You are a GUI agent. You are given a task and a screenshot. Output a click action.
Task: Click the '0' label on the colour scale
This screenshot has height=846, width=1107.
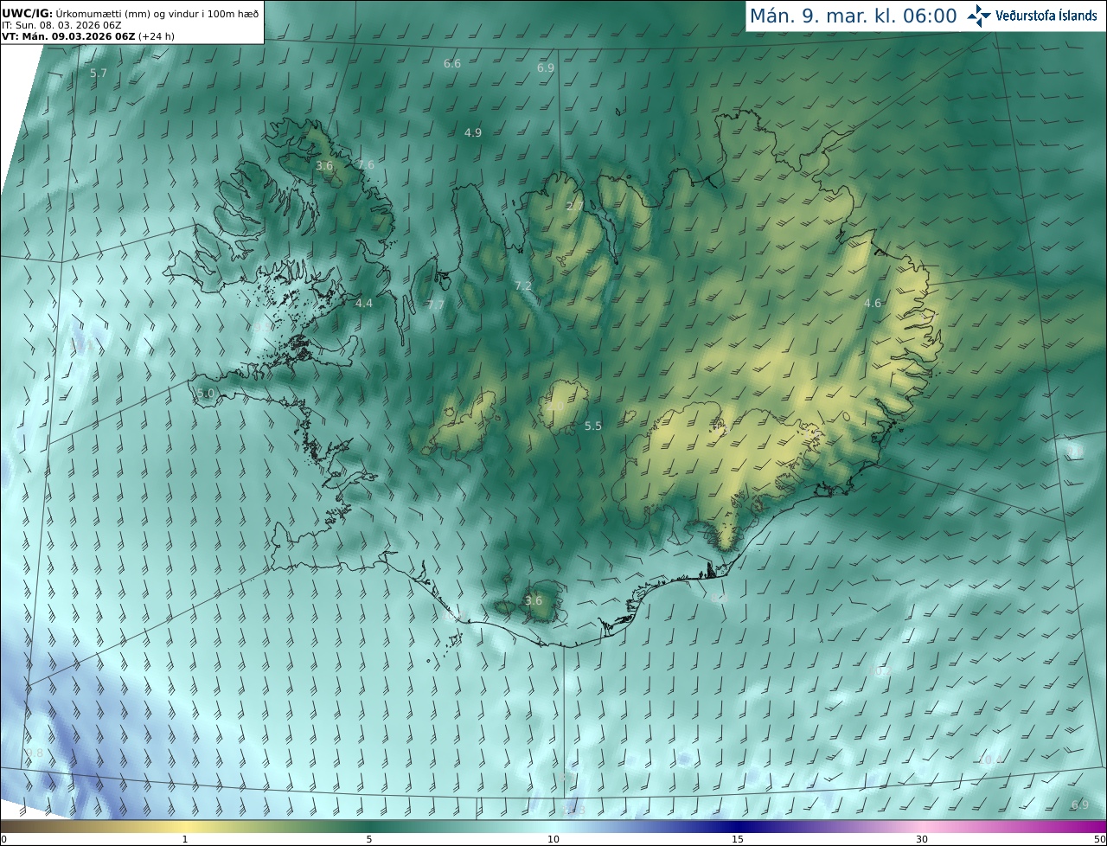click(x=3, y=839)
